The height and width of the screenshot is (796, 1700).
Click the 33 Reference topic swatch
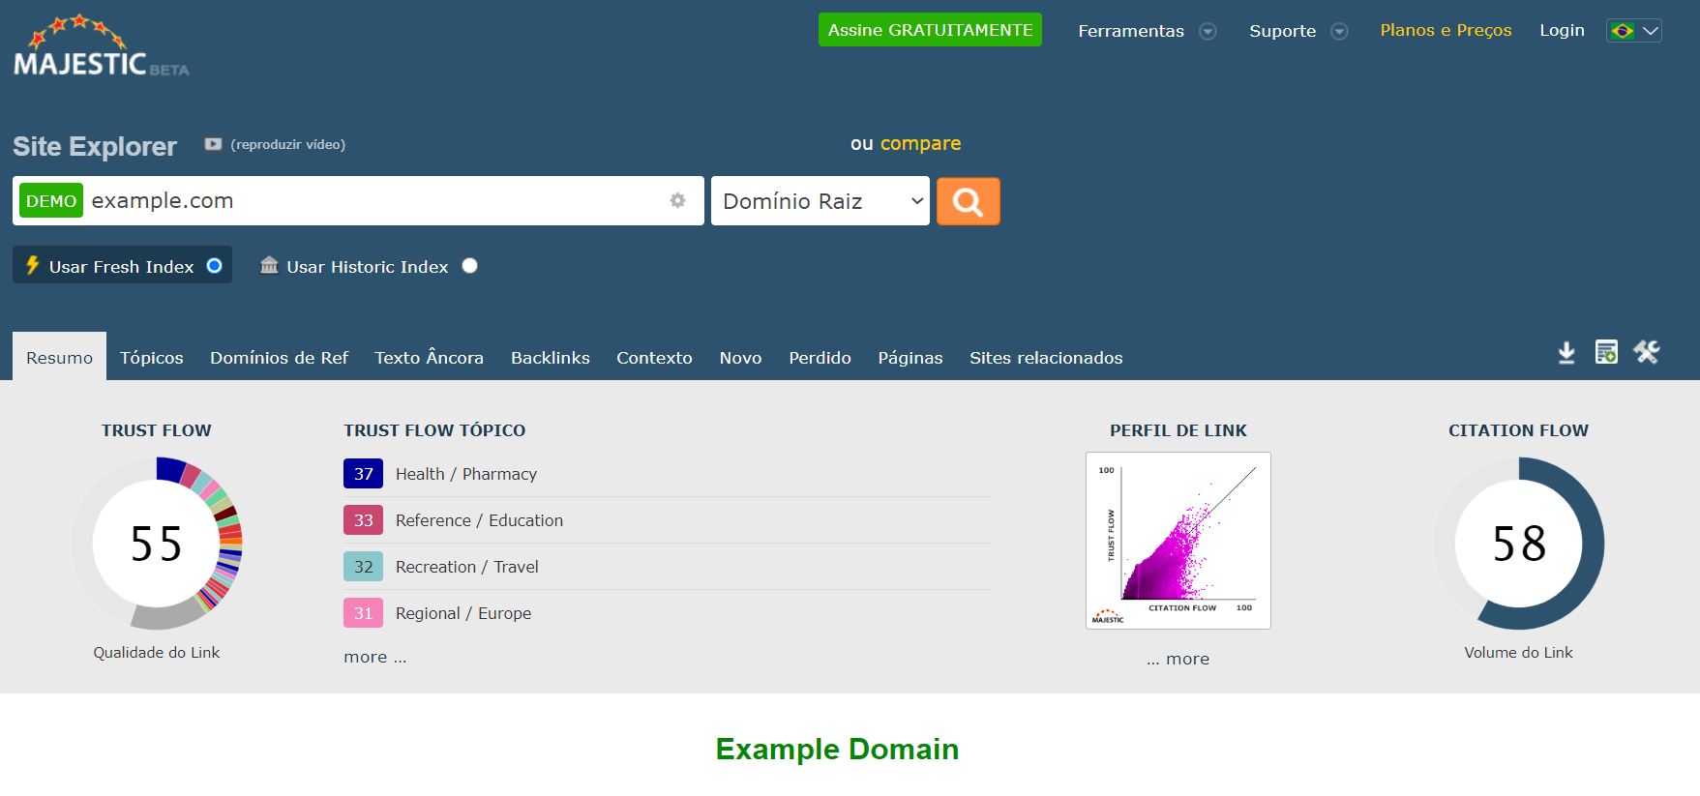pyautogui.click(x=363, y=520)
